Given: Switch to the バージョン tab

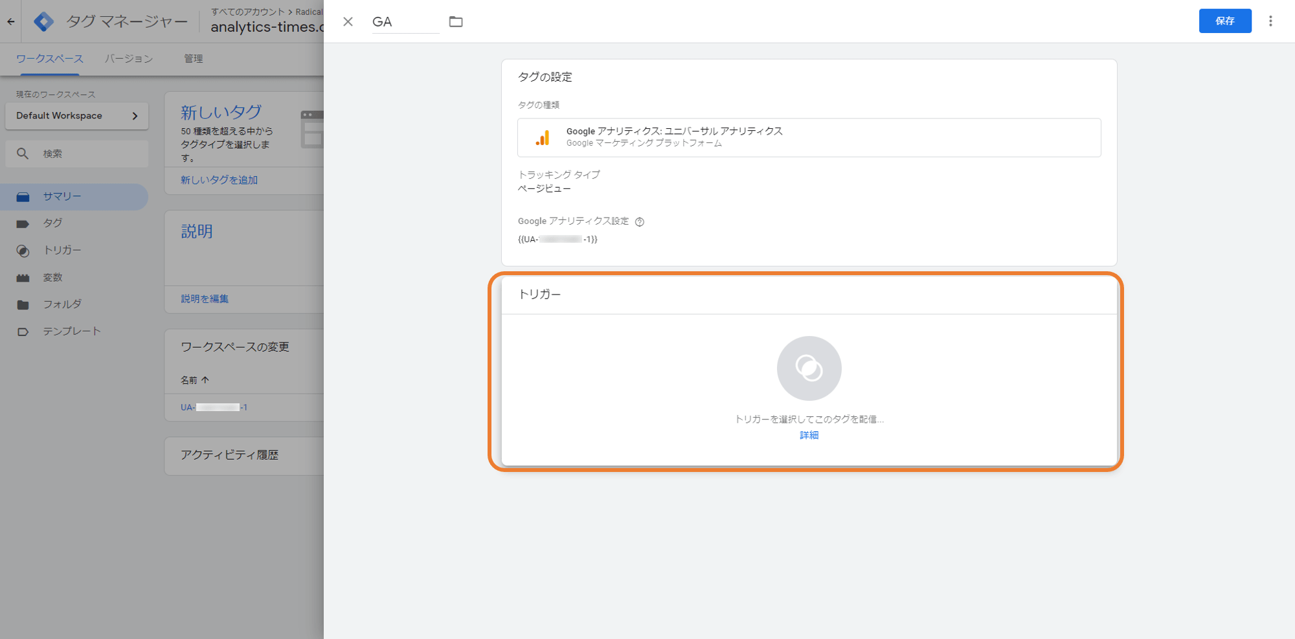Looking at the screenshot, I should (129, 59).
